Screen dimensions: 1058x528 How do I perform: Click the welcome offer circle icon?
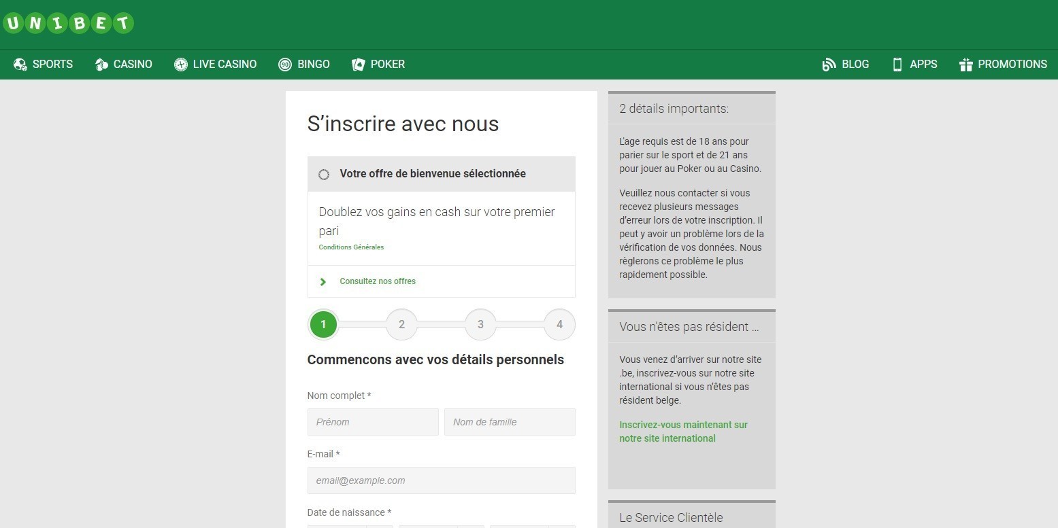tap(324, 175)
